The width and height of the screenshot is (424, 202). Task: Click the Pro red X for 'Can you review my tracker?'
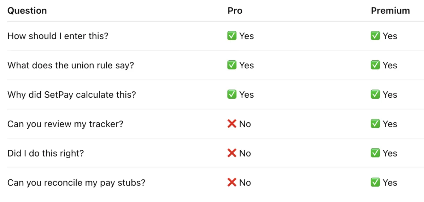(x=232, y=124)
